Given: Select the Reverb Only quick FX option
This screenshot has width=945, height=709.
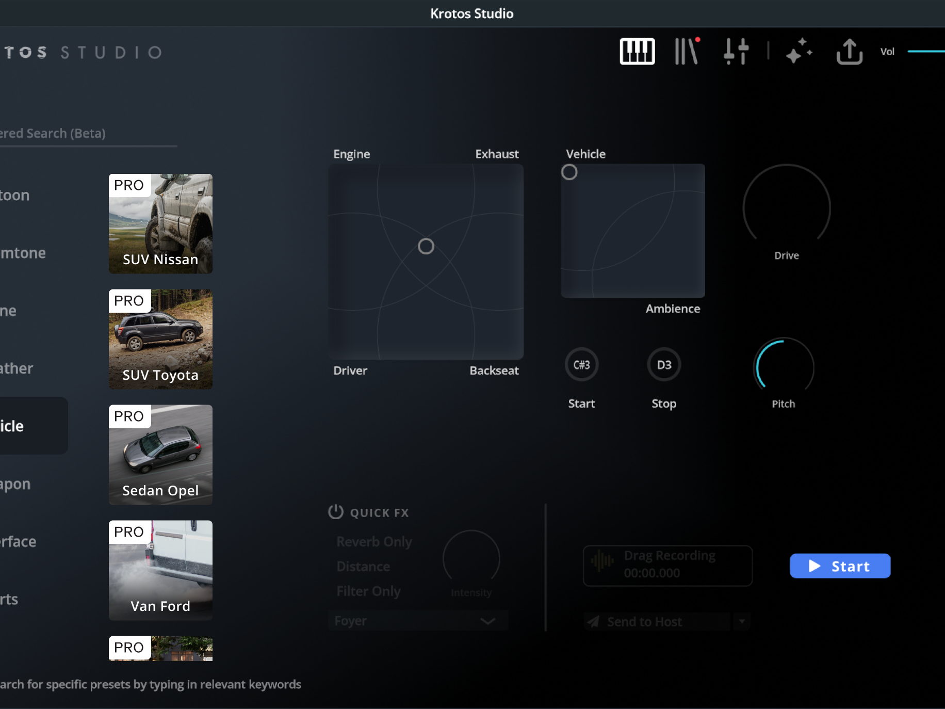Looking at the screenshot, I should click(374, 541).
